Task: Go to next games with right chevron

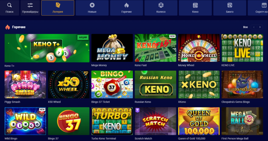Action: 260,27
